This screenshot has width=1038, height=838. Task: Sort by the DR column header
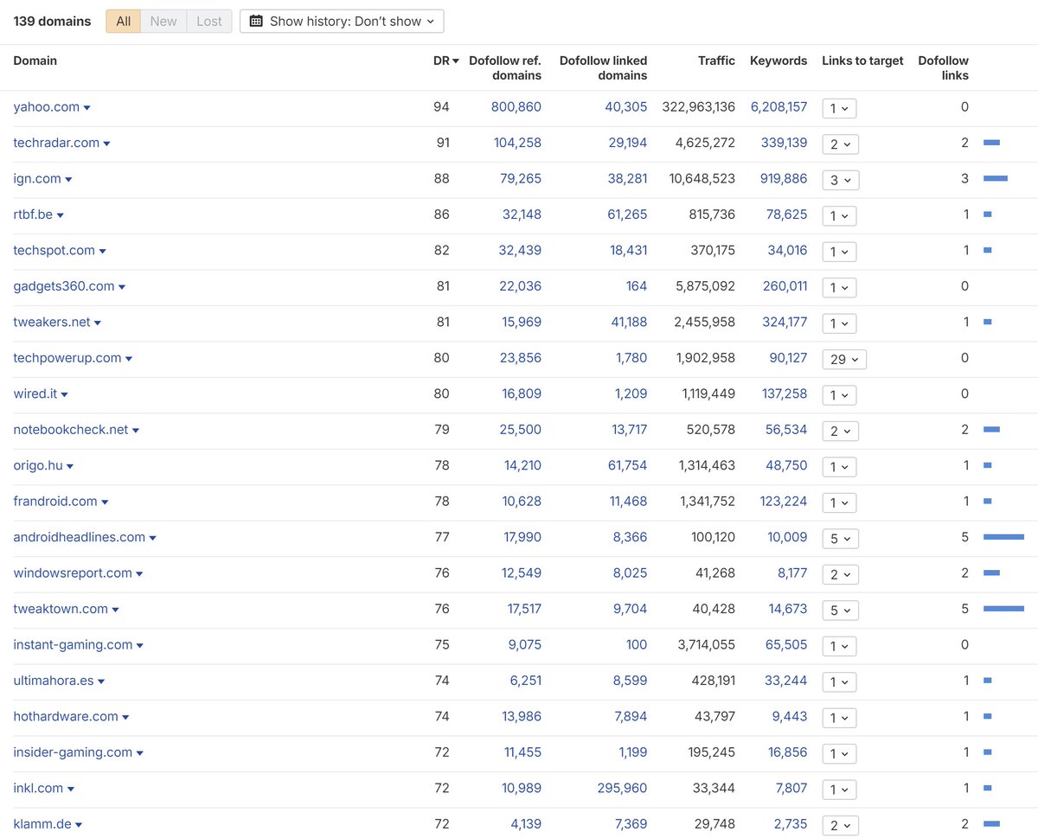click(x=445, y=61)
